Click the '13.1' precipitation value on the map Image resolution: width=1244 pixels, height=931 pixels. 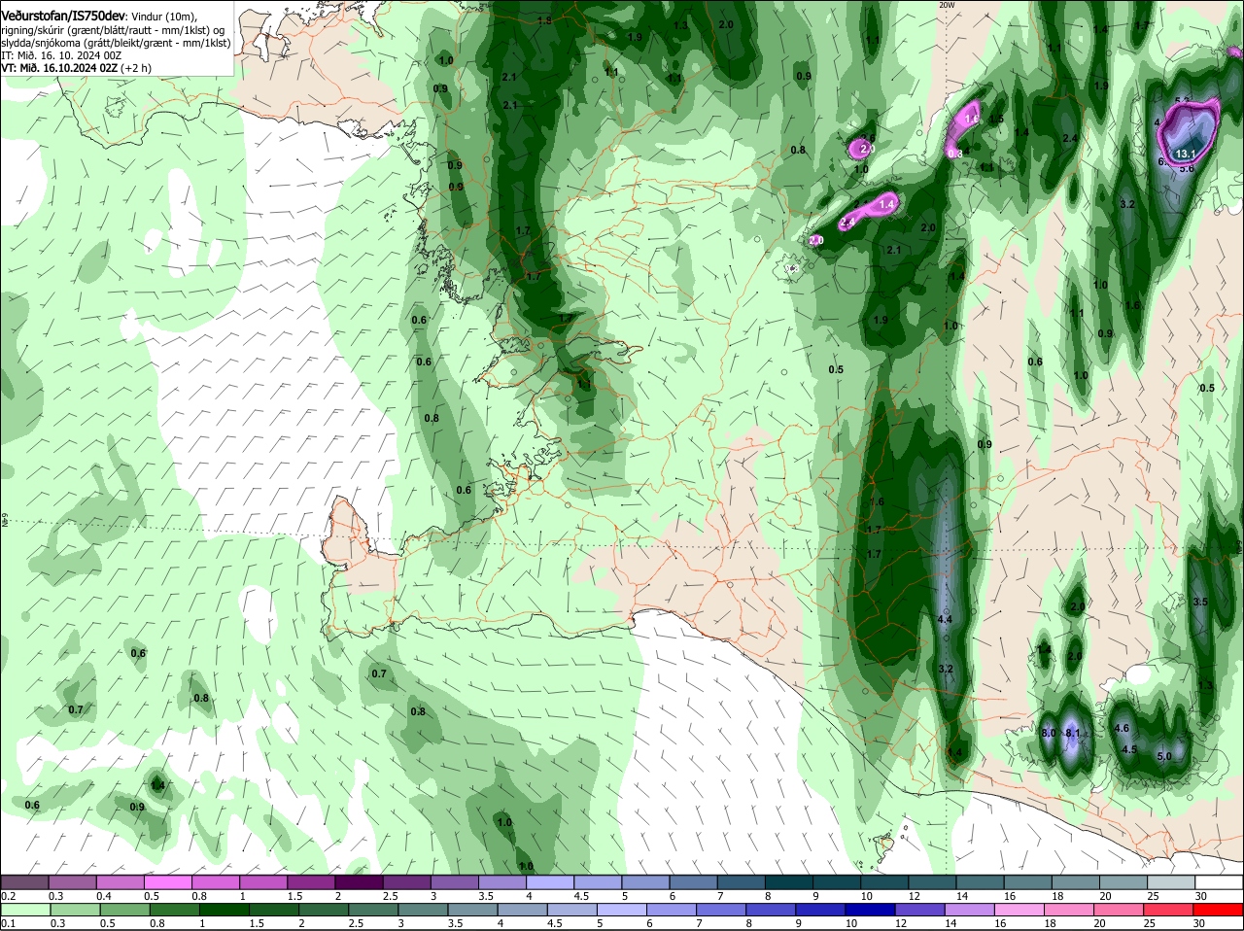[x=1187, y=154]
